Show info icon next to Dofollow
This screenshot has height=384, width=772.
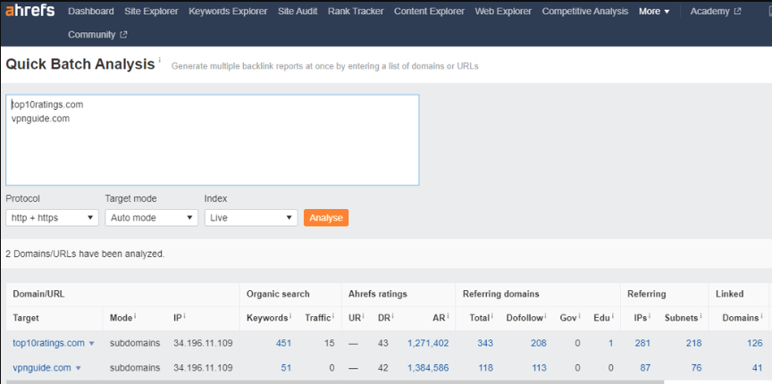tap(545, 315)
